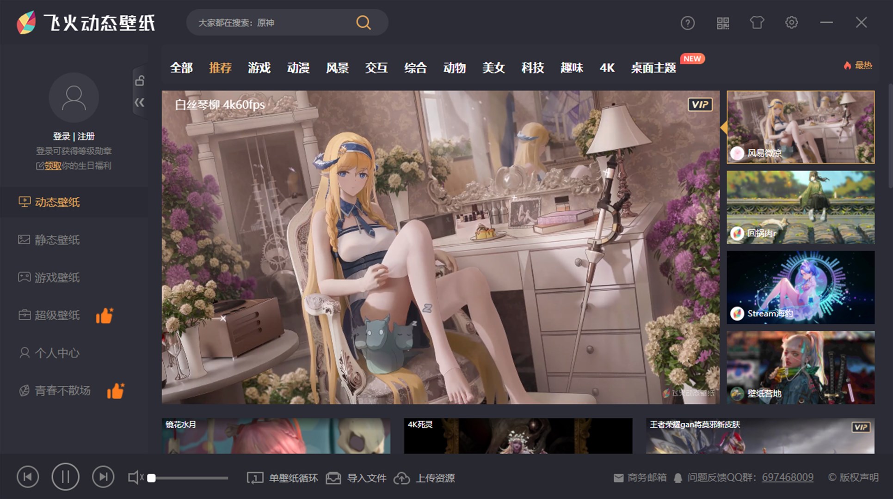Open QQ group link 697468009
893x499 pixels.
[788, 477]
